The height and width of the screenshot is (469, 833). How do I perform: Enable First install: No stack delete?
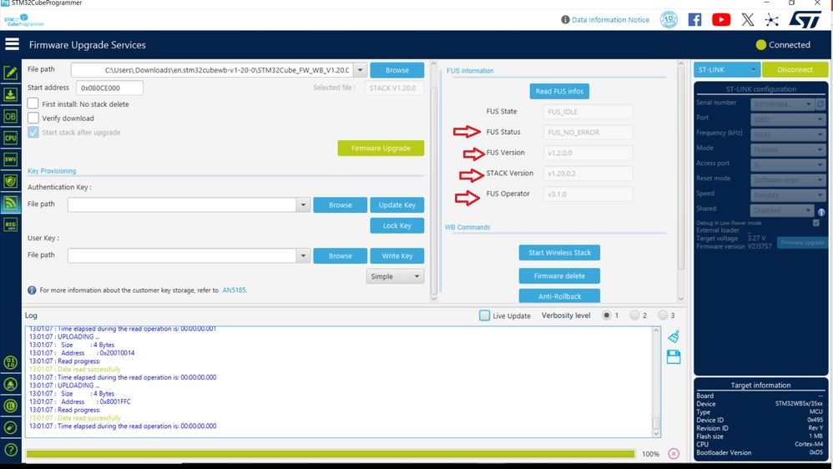pyautogui.click(x=33, y=103)
